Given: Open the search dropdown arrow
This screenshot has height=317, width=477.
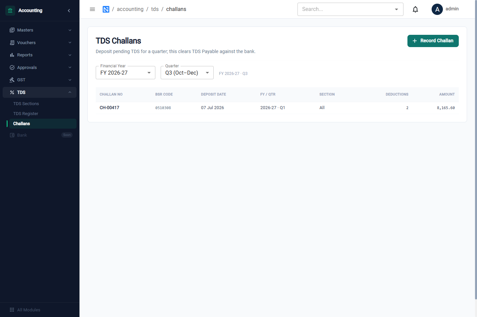Looking at the screenshot, I should [x=397, y=9].
